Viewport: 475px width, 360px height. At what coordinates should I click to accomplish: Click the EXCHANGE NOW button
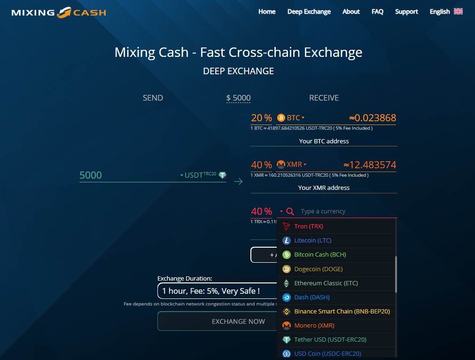217,321
